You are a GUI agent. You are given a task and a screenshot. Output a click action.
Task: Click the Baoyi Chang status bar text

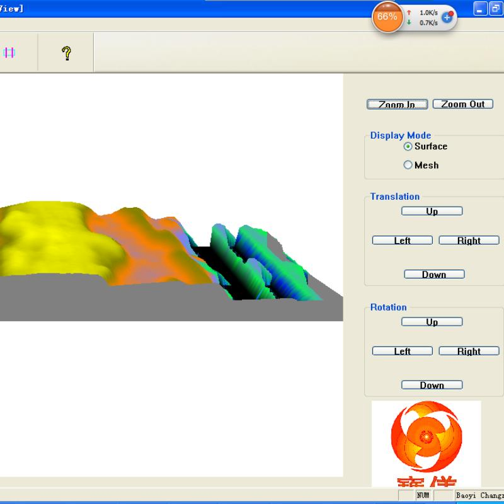479,495
